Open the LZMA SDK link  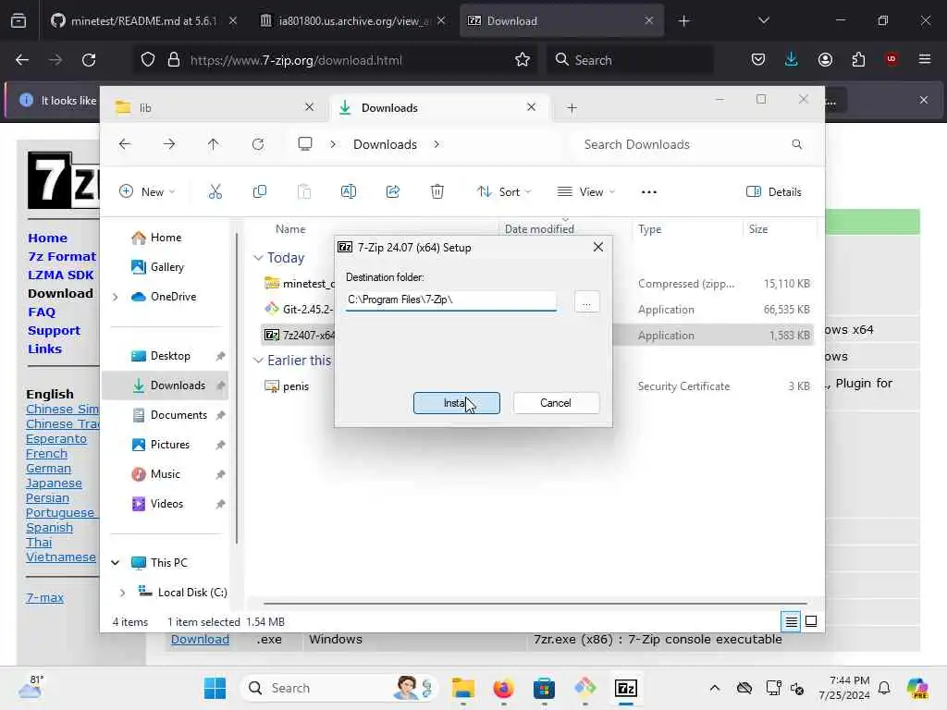(x=60, y=275)
